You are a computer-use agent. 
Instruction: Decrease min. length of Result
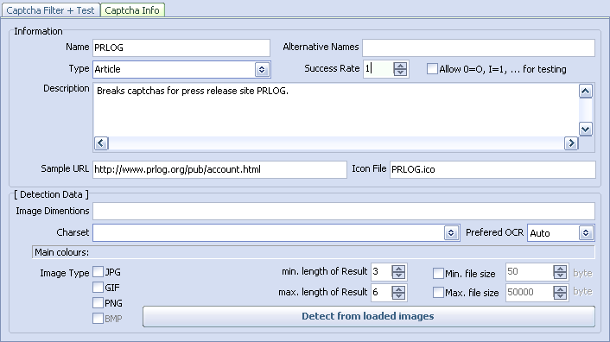coord(398,275)
